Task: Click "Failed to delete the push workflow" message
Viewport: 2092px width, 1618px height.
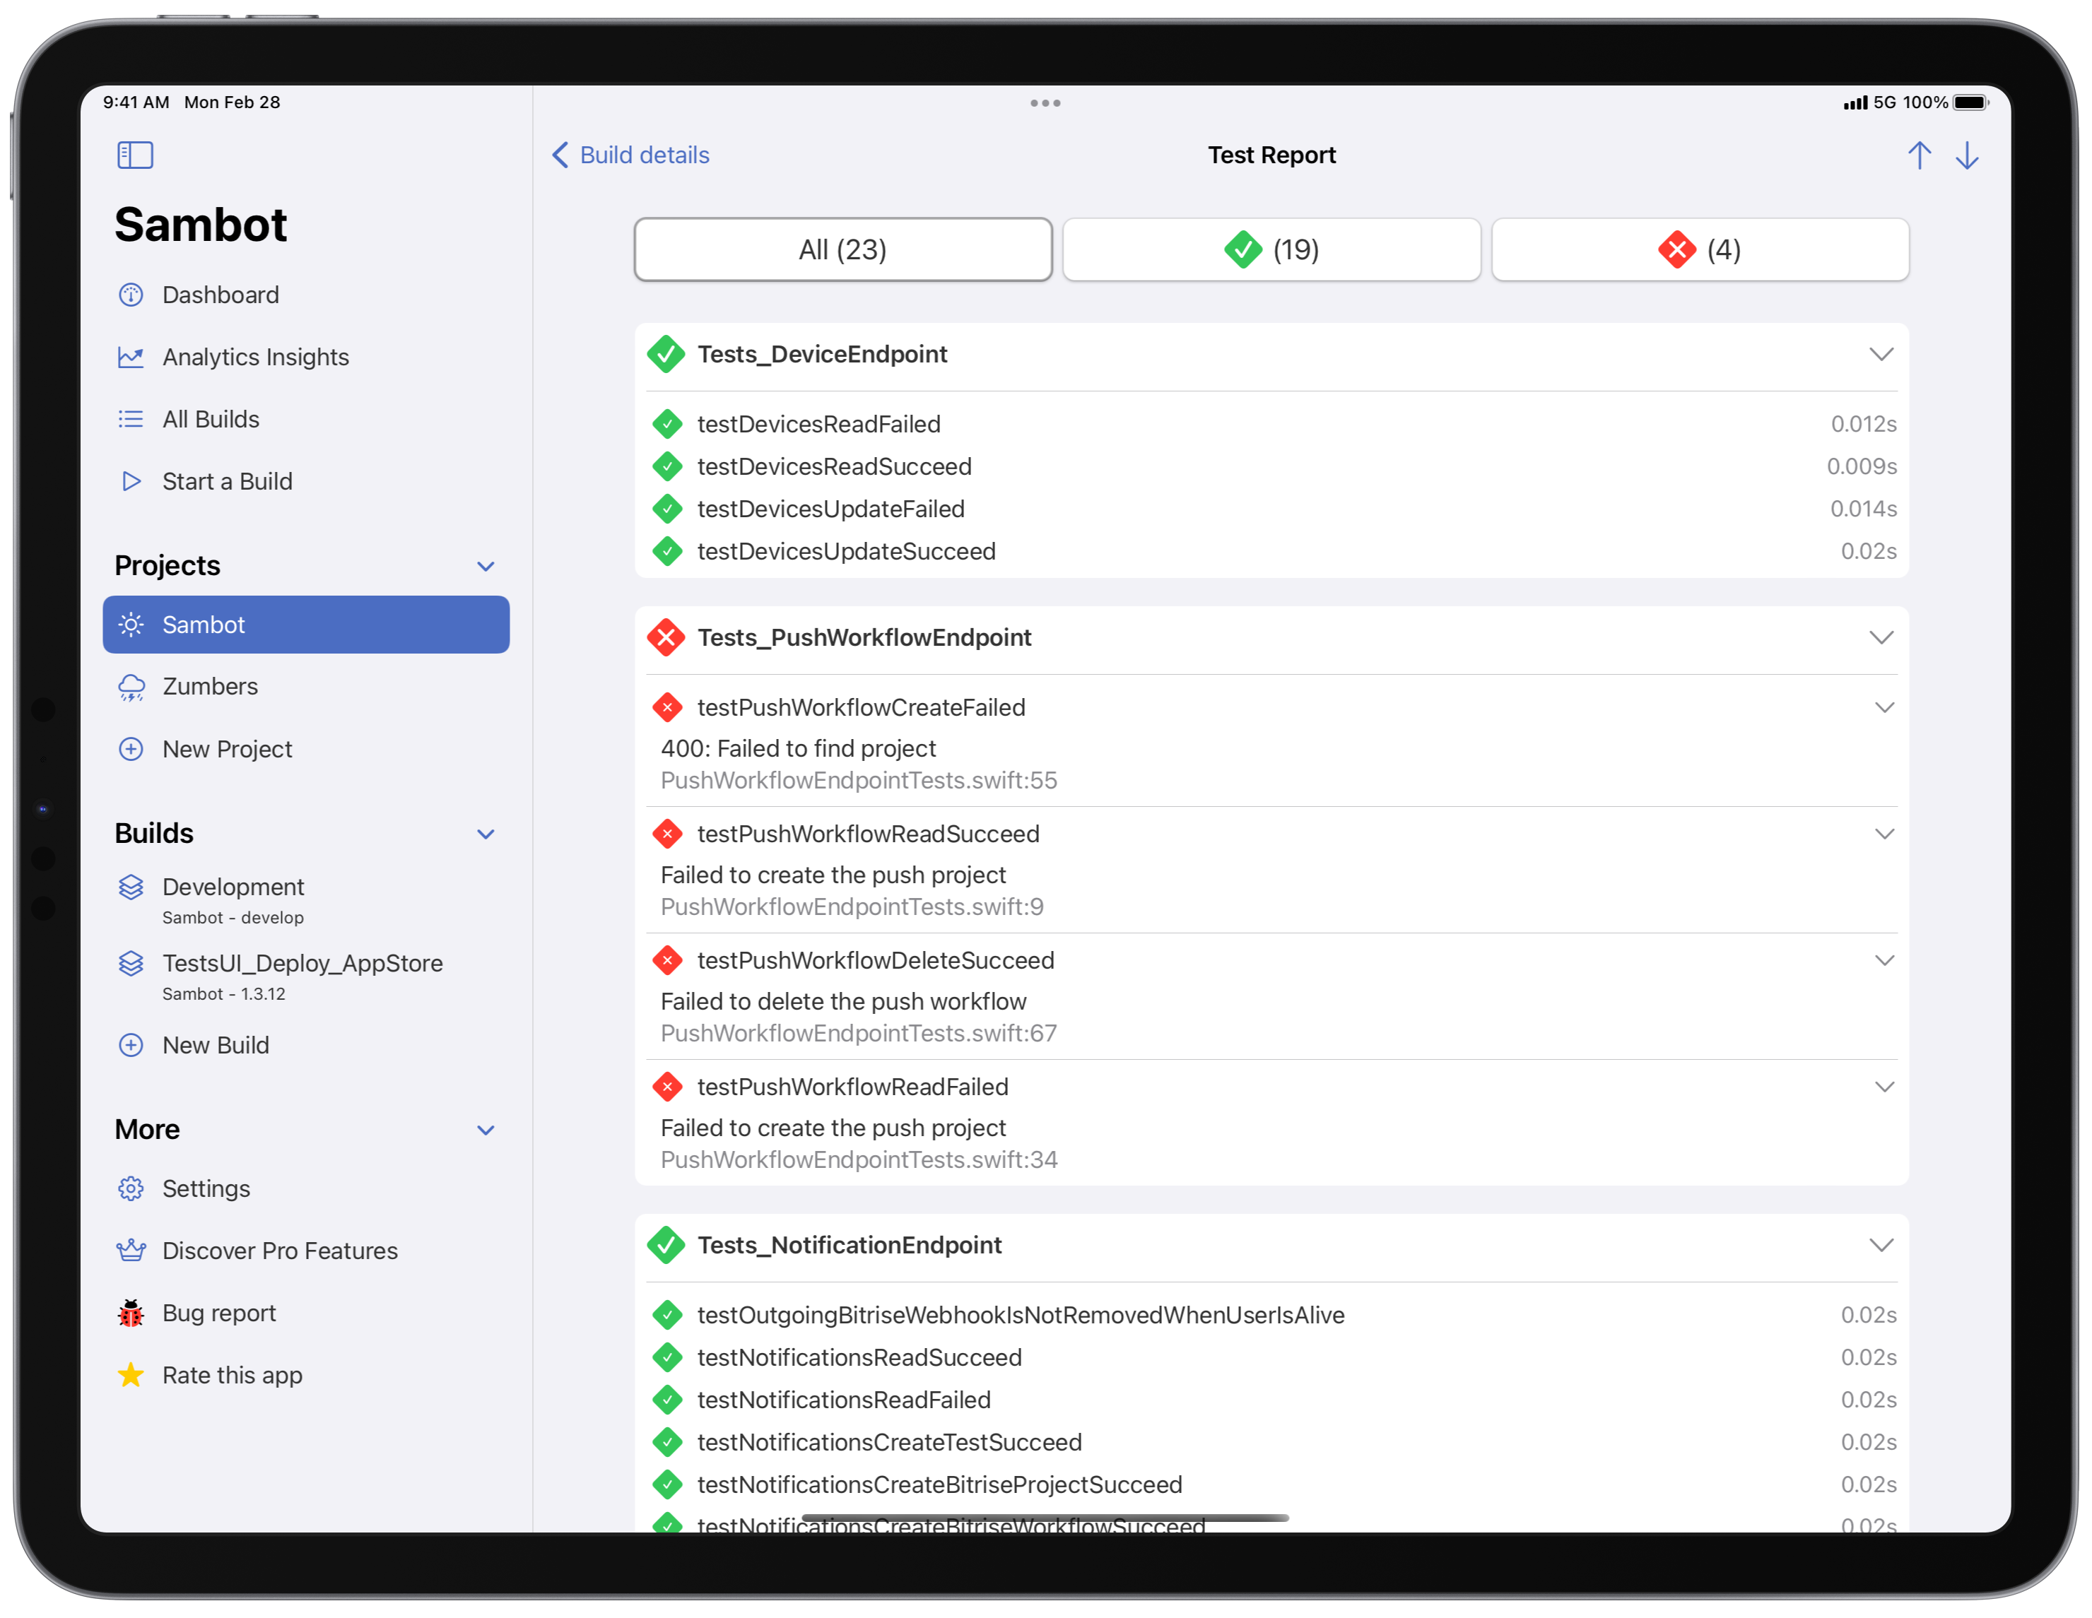Action: click(x=843, y=1001)
